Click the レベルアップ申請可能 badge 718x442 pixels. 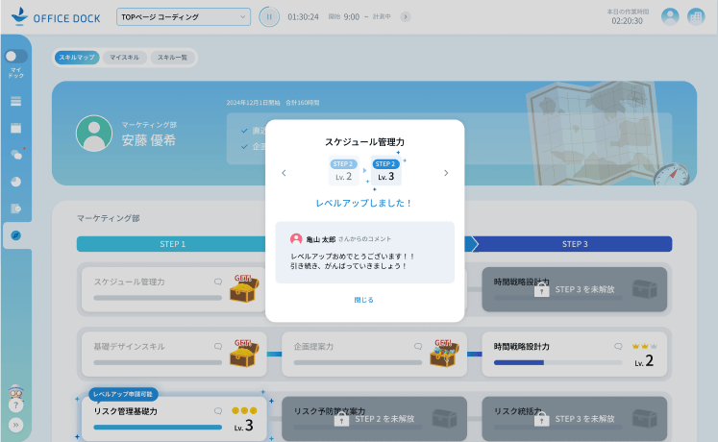tap(123, 394)
